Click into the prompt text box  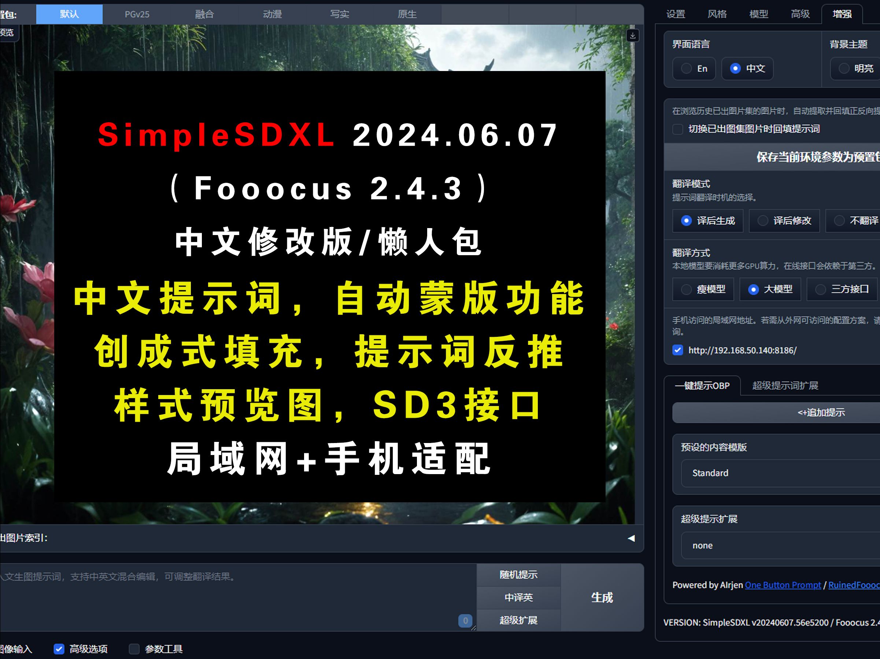(238, 597)
